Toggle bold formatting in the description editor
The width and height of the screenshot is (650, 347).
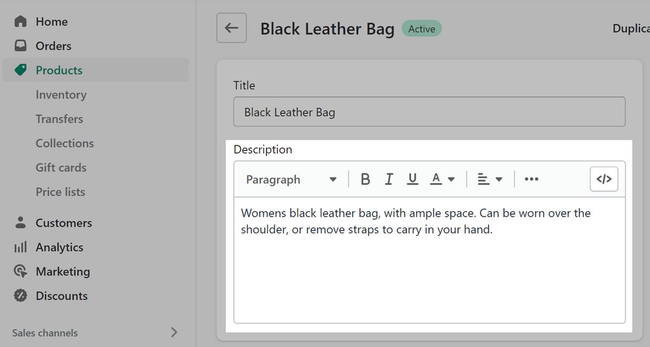pyautogui.click(x=365, y=179)
